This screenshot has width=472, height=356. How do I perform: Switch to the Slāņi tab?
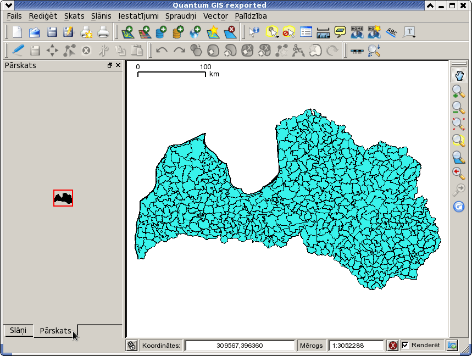18,330
